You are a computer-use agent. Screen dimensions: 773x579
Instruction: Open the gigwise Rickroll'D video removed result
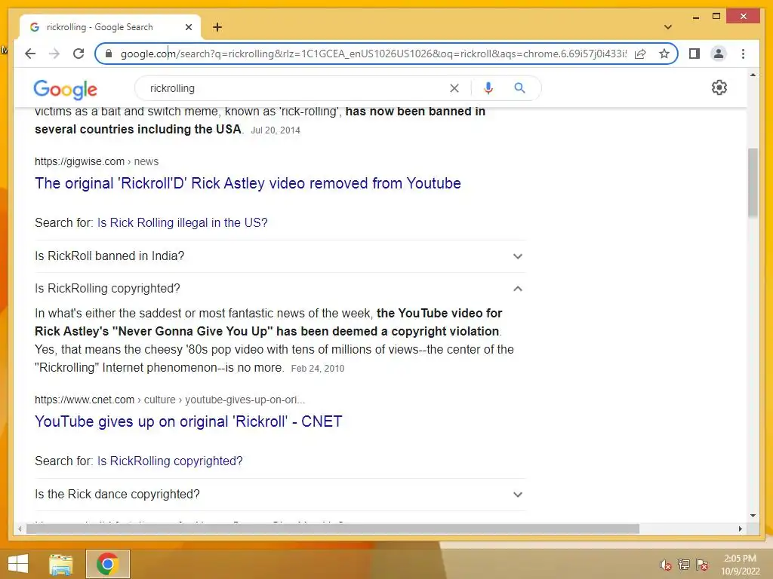tap(248, 183)
